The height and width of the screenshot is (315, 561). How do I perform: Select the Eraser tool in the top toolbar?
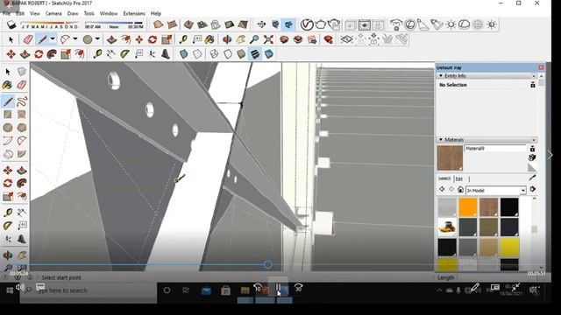coord(27,39)
